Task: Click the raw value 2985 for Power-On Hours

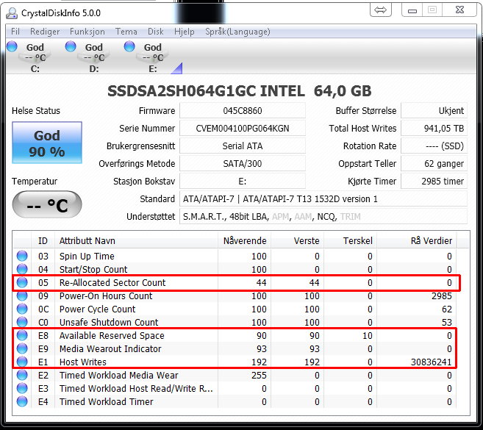Action: point(441,295)
